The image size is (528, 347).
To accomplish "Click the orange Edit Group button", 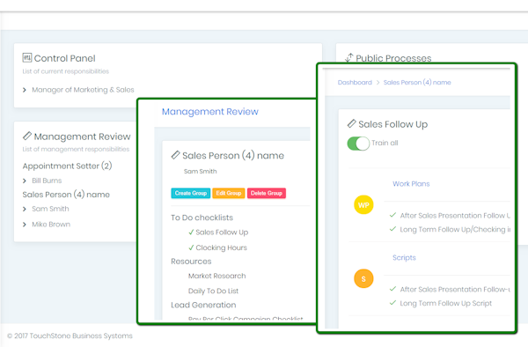I will (229, 193).
